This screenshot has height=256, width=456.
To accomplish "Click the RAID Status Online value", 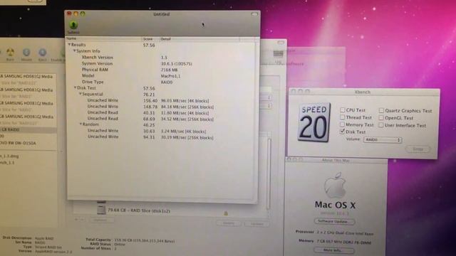I will (x=120, y=245).
